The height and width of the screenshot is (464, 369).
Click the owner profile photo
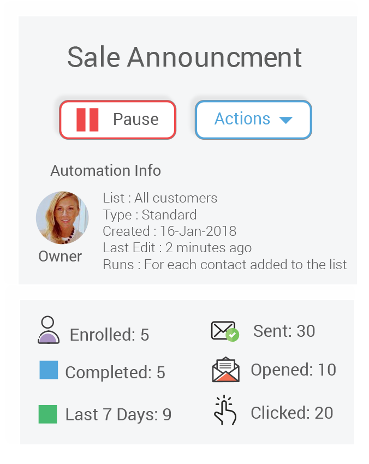(62, 217)
